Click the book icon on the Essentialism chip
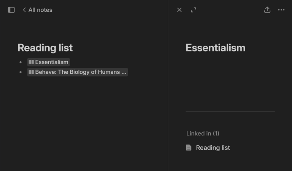 31,62
